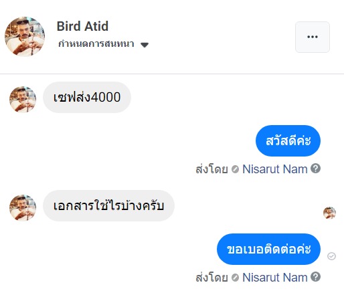Click the Bird Atid header profile picture

pyautogui.click(x=25, y=37)
